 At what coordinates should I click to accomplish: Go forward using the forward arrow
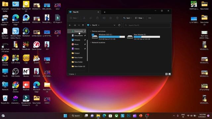click(75, 25)
